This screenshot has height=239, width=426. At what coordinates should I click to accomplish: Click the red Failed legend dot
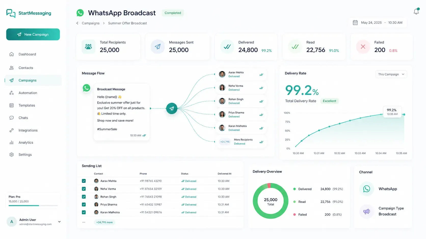click(295, 214)
